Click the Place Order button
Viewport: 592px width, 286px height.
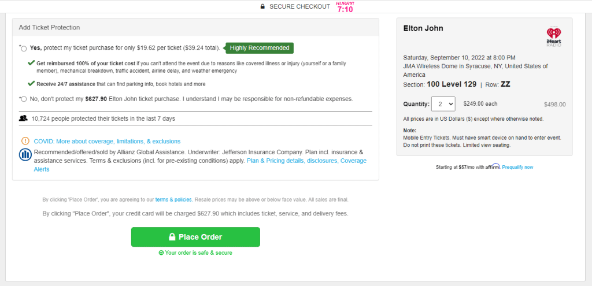pos(195,237)
